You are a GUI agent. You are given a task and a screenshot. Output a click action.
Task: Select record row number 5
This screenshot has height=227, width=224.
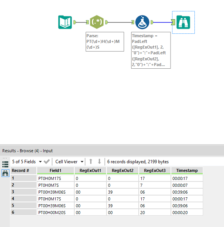coord(23,205)
